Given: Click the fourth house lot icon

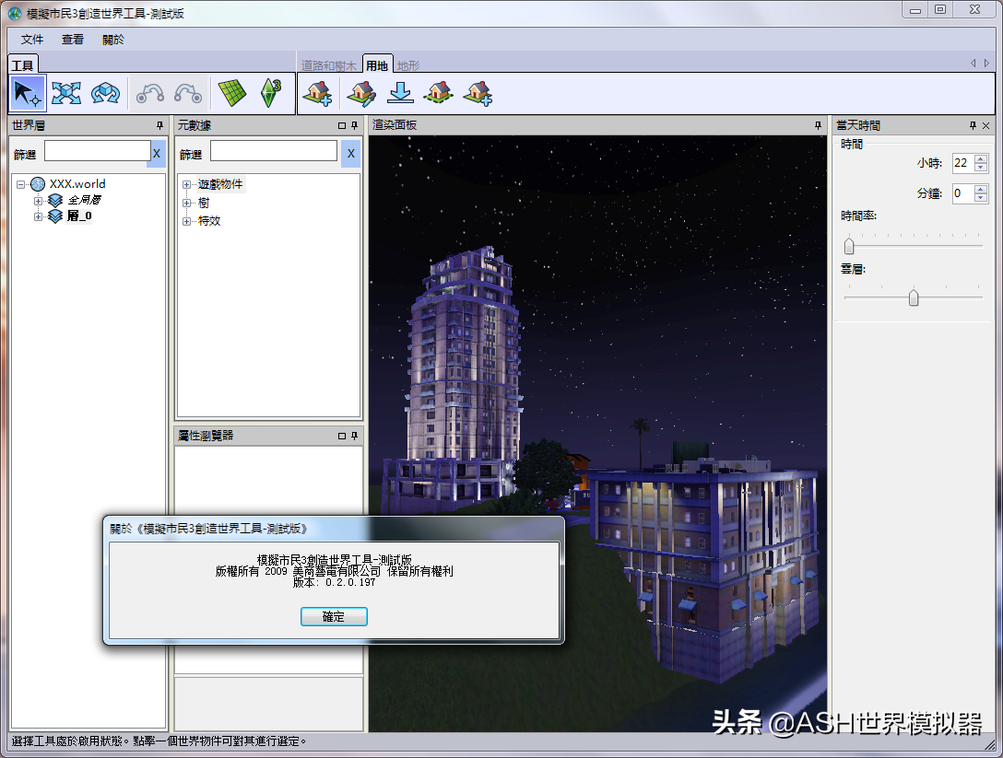Looking at the screenshot, I should click(438, 93).
